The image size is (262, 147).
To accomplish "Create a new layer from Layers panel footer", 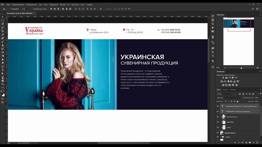I will [253, 143].
